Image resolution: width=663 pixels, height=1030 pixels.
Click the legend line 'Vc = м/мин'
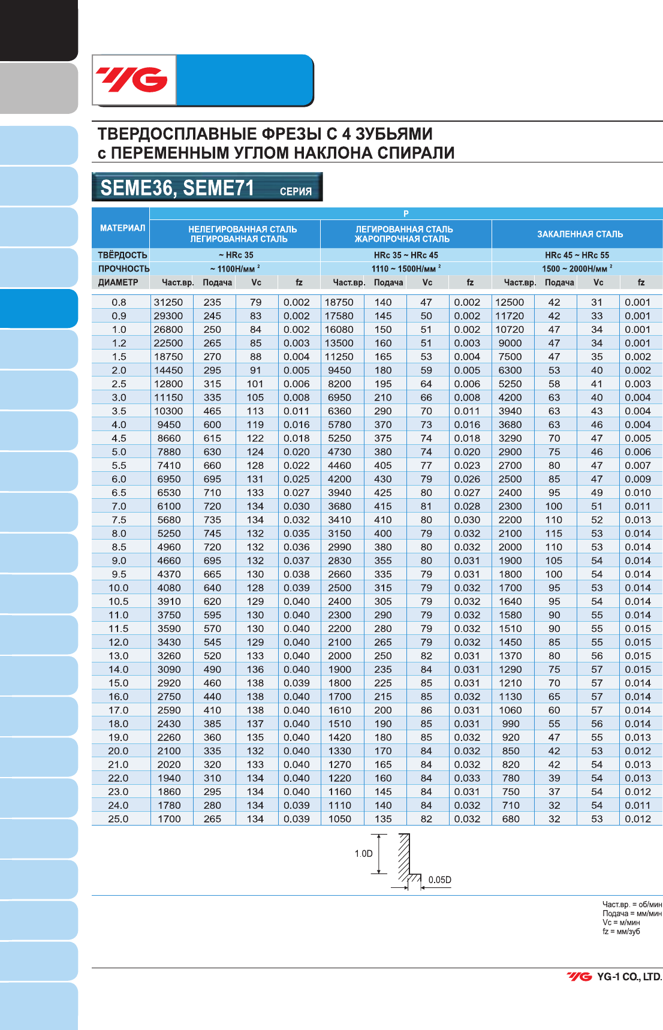[621, 922]
